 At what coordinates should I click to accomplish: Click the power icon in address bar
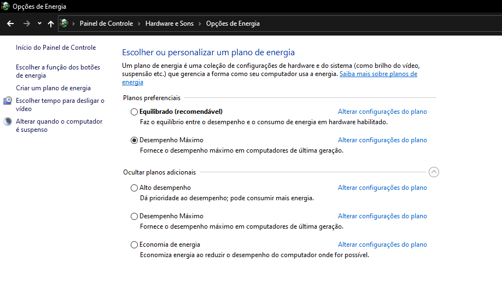[x=65, y=24]
